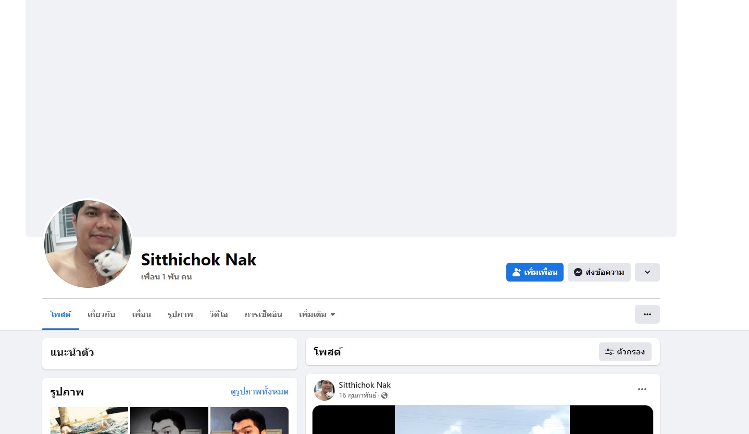
Task: Click the 16 กุมภาพันธ์ post date link
Action: [x=357, y=395]
